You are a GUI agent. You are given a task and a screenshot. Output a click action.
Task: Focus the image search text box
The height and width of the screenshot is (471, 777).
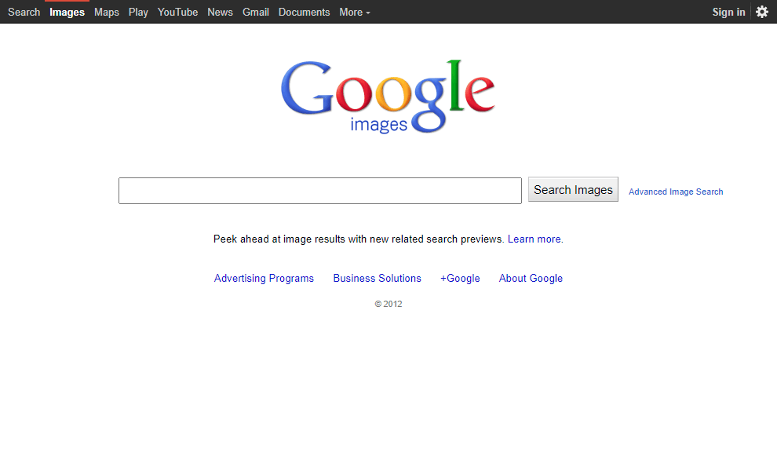pos(320,191)
